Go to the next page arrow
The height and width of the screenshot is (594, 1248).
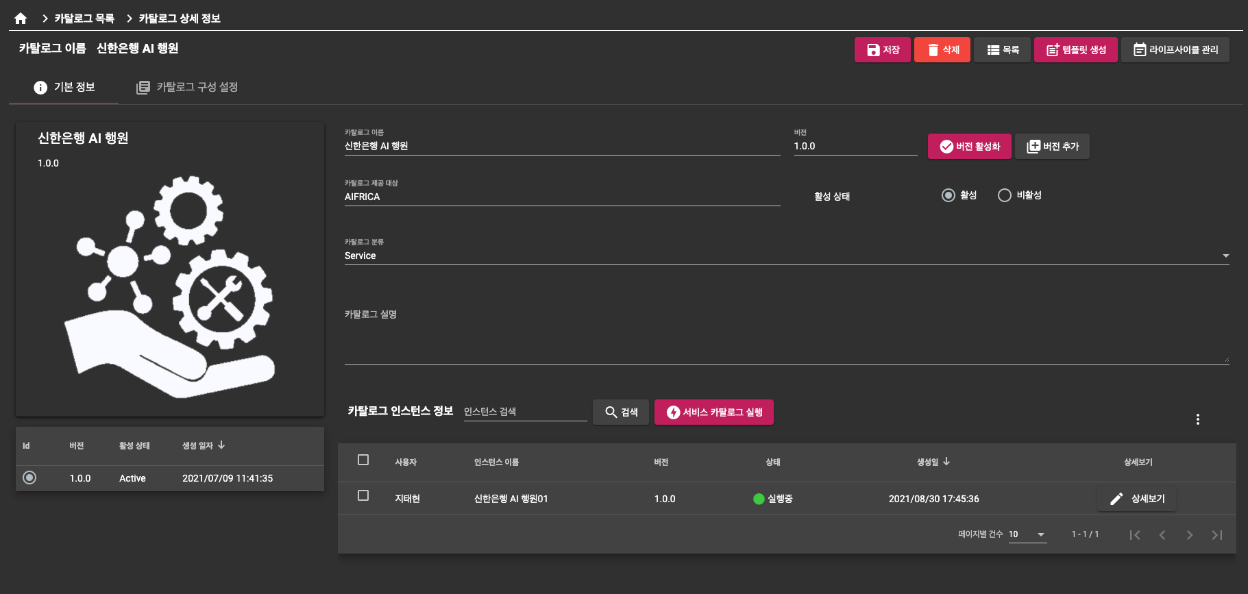click(x=1189, y=535)
